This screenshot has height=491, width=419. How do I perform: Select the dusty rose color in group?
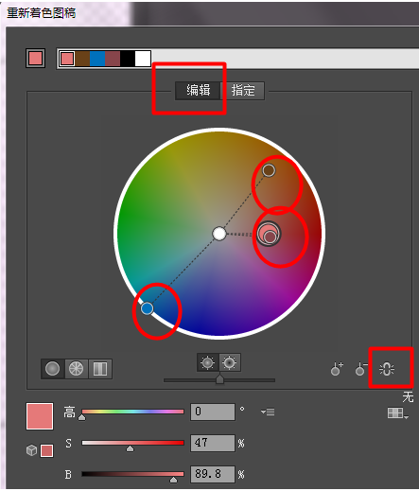pyautogui.click(x=113, y=59)
